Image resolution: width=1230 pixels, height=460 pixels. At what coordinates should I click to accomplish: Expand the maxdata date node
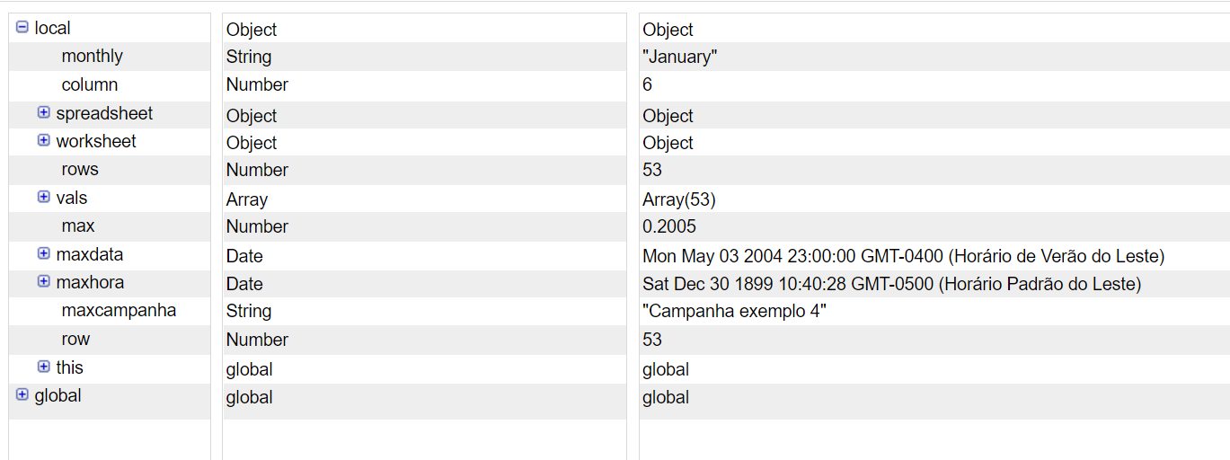click(x=44, y=254)
